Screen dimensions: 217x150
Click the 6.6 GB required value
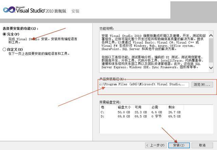(157, 112)
